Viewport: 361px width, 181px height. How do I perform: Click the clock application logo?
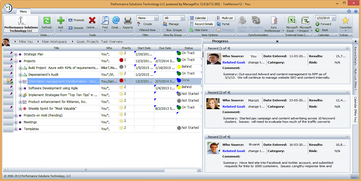8,8
